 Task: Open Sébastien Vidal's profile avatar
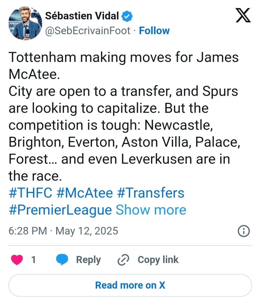pyautogui.click(x=25, y=23)
